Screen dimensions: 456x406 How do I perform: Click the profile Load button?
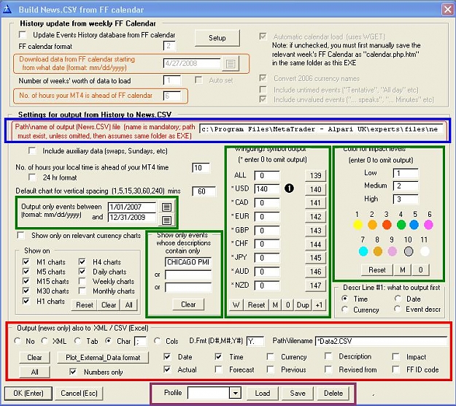tap(263, 393)
